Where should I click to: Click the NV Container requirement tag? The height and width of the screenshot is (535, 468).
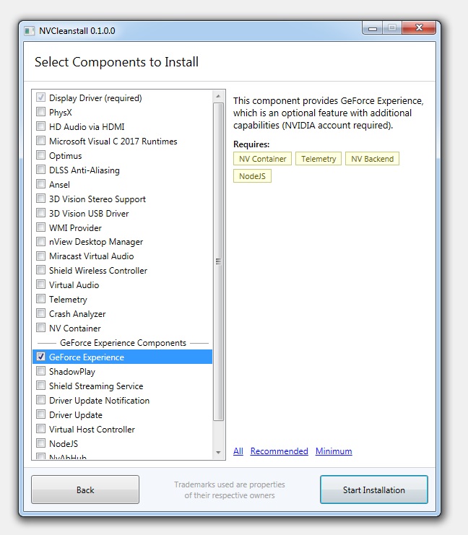coord(262,159)
